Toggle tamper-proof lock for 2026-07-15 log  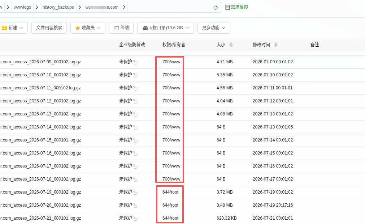[135, 140]
